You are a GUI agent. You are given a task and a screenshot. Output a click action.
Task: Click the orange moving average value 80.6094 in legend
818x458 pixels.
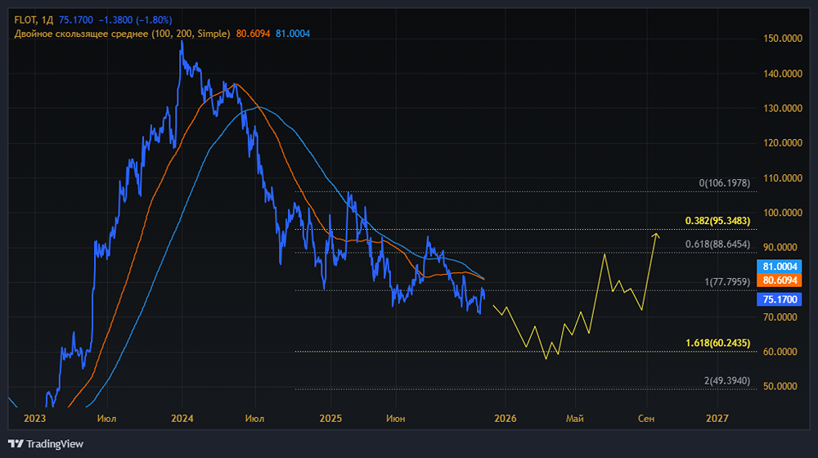(253, 34)
